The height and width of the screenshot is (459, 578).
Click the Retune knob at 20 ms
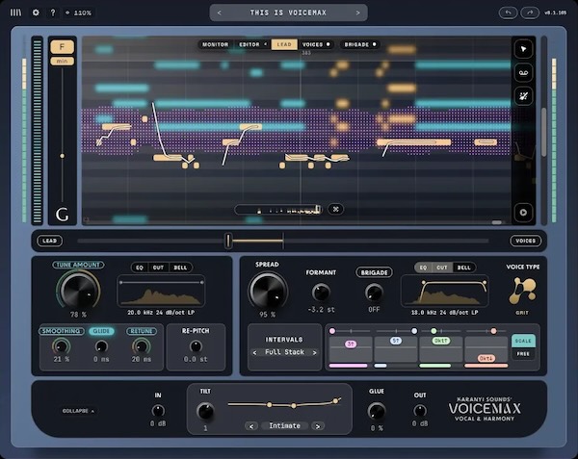(x=142, y=346)
